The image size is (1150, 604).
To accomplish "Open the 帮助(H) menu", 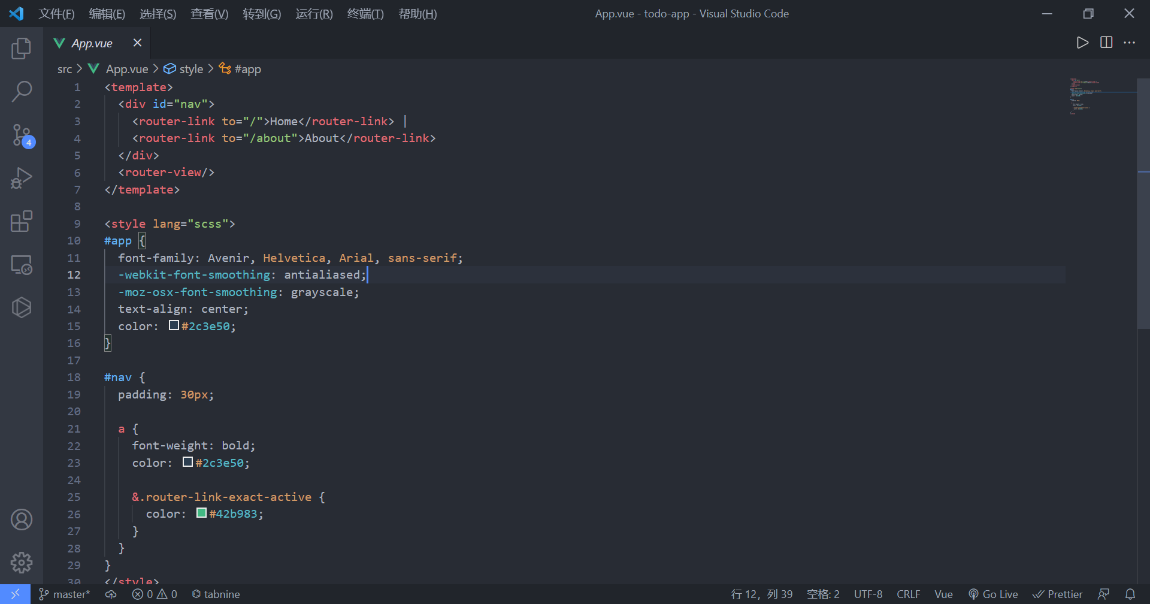I will [x=417, y=14].
